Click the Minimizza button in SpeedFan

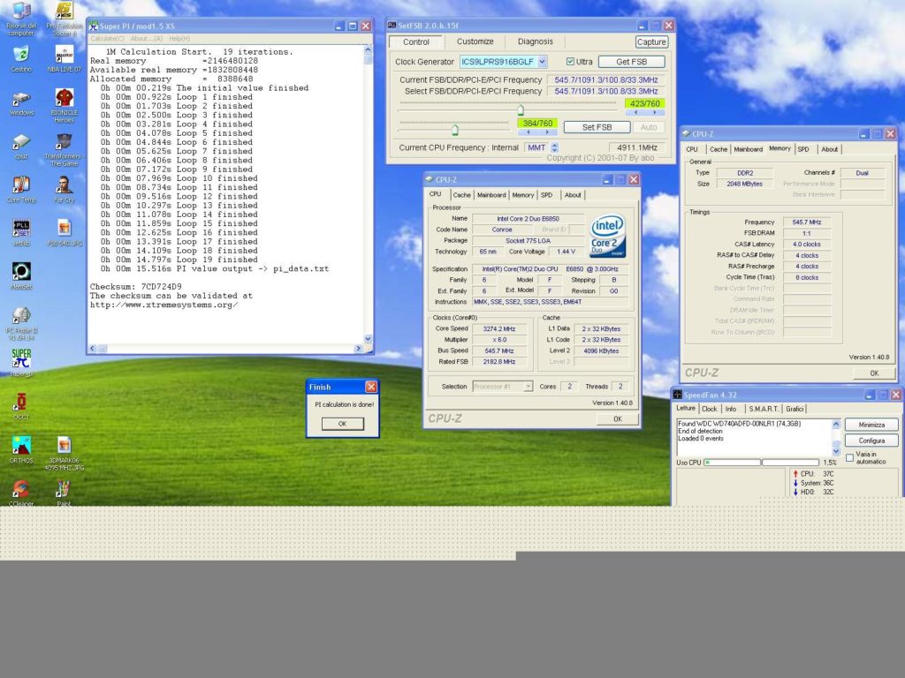point(871,425)
